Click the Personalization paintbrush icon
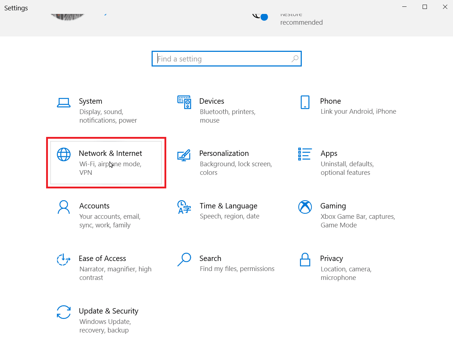 tap(184, 155)
